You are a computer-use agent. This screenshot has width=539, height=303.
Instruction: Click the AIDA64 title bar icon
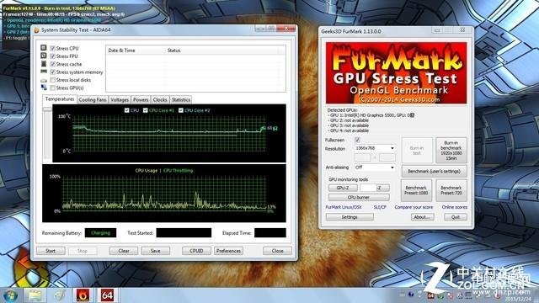click(37, 30)
